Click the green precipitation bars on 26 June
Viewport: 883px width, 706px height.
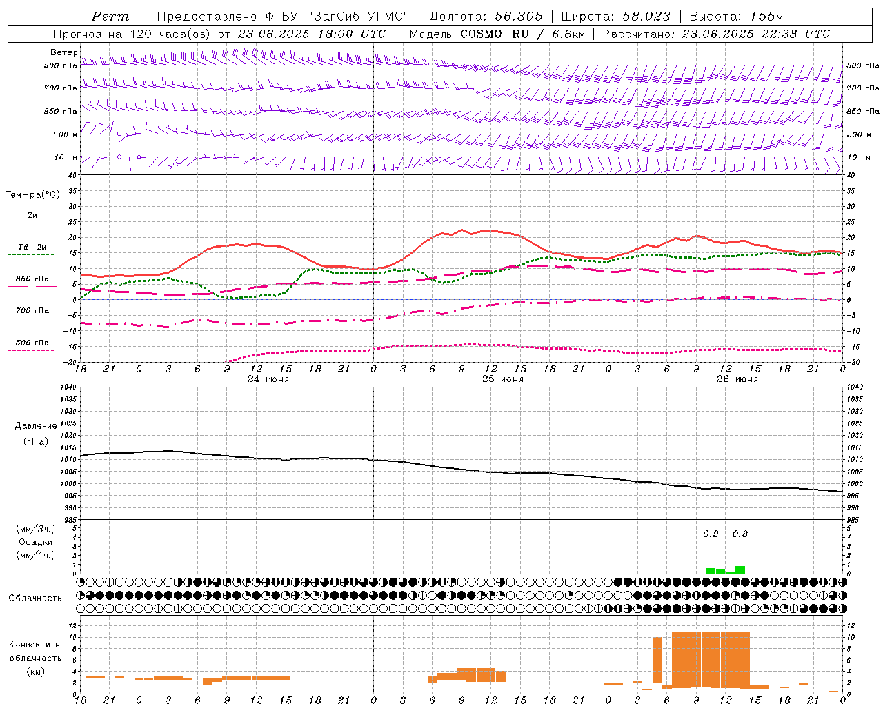coord(726,570)
